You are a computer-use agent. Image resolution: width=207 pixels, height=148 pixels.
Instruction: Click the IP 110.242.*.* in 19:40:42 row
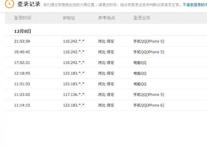coord(74,52)
